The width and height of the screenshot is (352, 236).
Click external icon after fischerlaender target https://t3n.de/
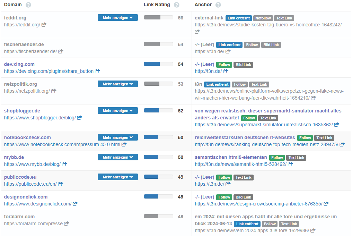tap(228, 51)
